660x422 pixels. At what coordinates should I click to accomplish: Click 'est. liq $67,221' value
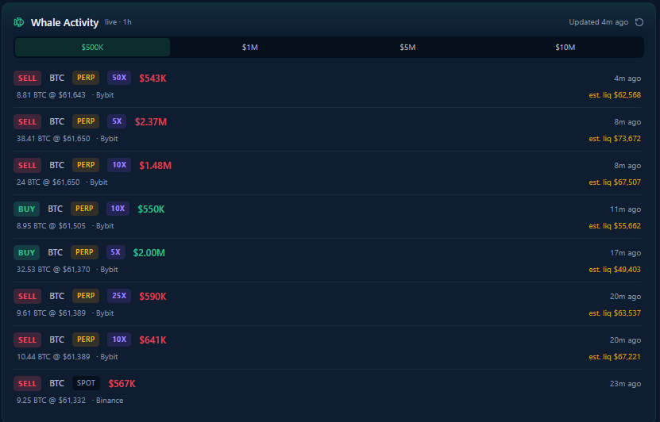615,357
